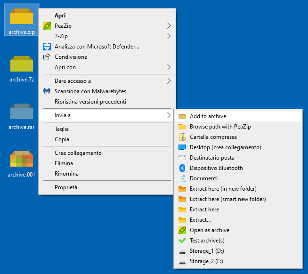Click the zipped folder icon for Cartella compressa

[x=182, y=137]
